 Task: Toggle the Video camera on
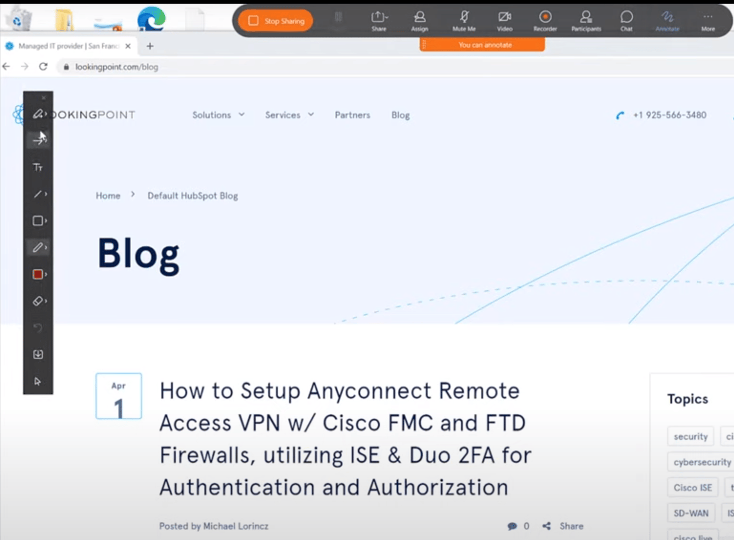point(505,20)
